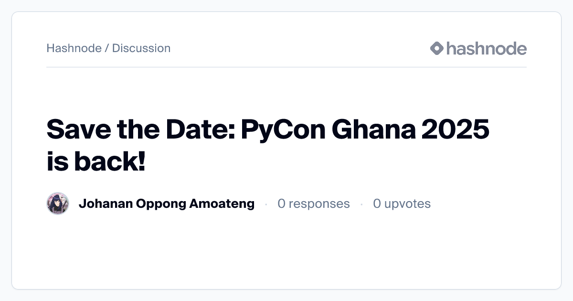
Task: Click the word "responses" in the stats row
Action: click(x=319, y=204)
